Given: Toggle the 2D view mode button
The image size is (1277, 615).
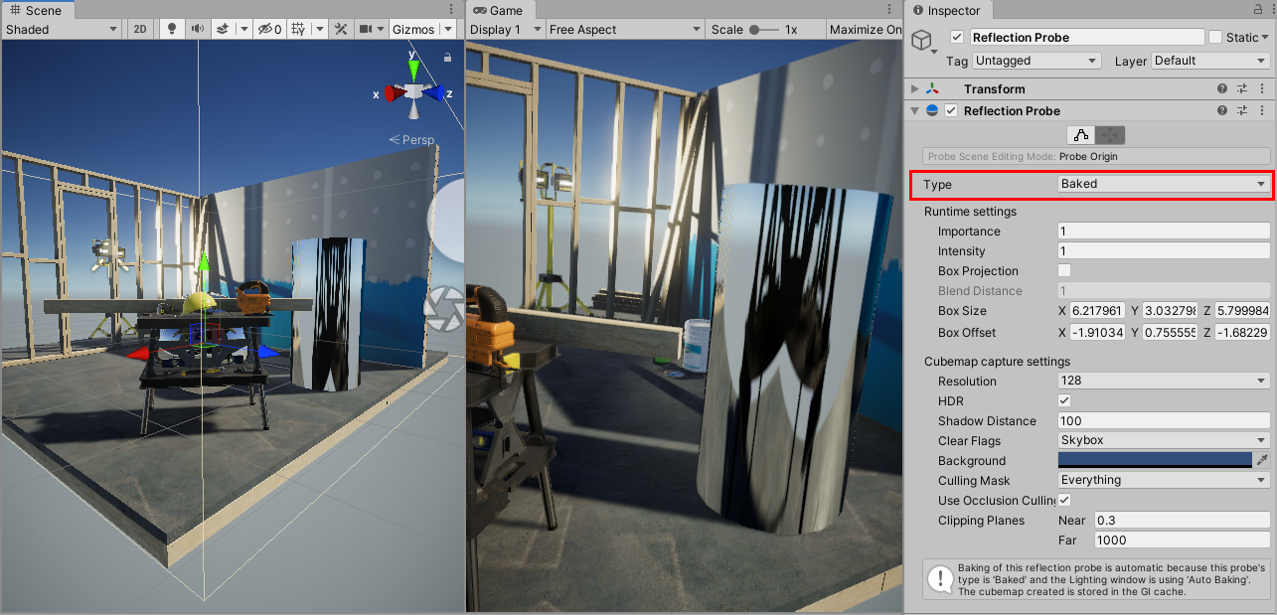Looking at the screenshot, I should 140,29.
